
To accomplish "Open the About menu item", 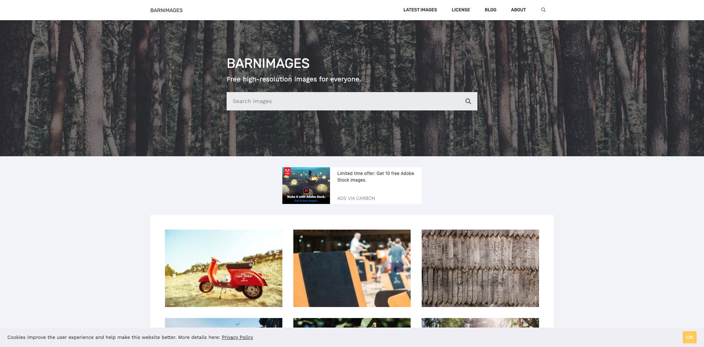I will 518,10.
